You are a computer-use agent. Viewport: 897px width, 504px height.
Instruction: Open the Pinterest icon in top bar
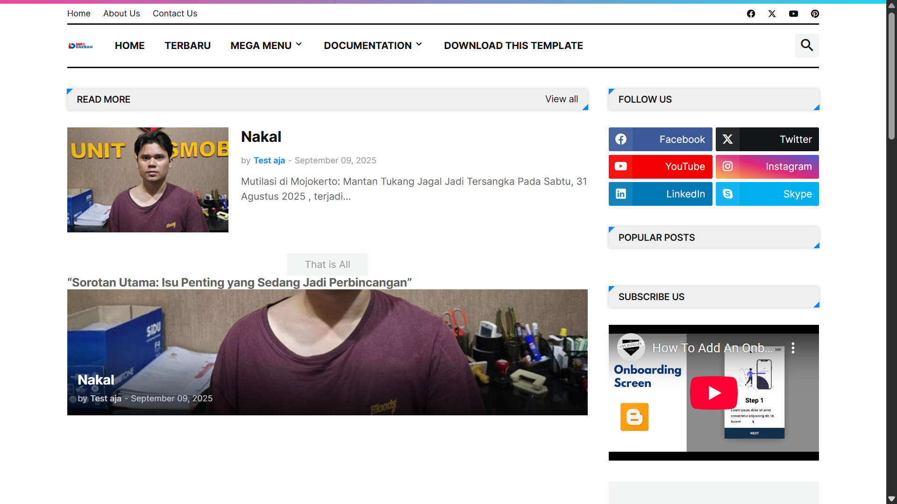(x=815, y=14)
